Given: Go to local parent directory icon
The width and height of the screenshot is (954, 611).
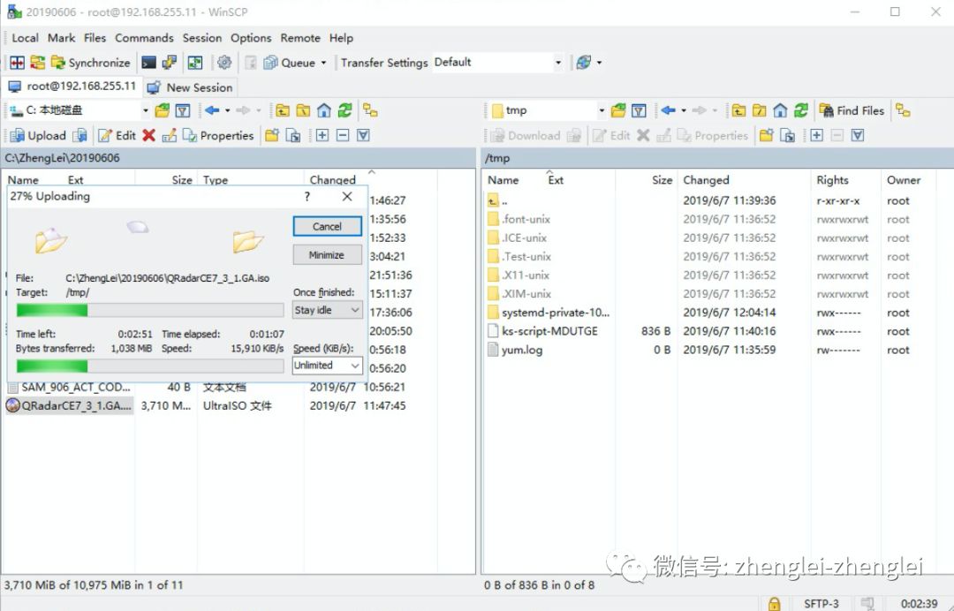Looking at the screenshot, I should click(x=283, y=110).
